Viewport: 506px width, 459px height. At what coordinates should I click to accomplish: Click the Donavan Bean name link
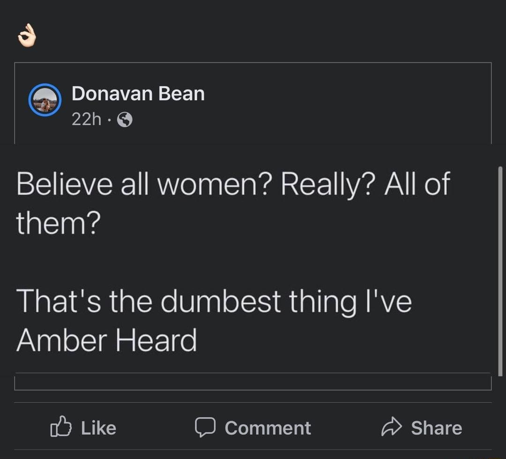tap(138, 93)
